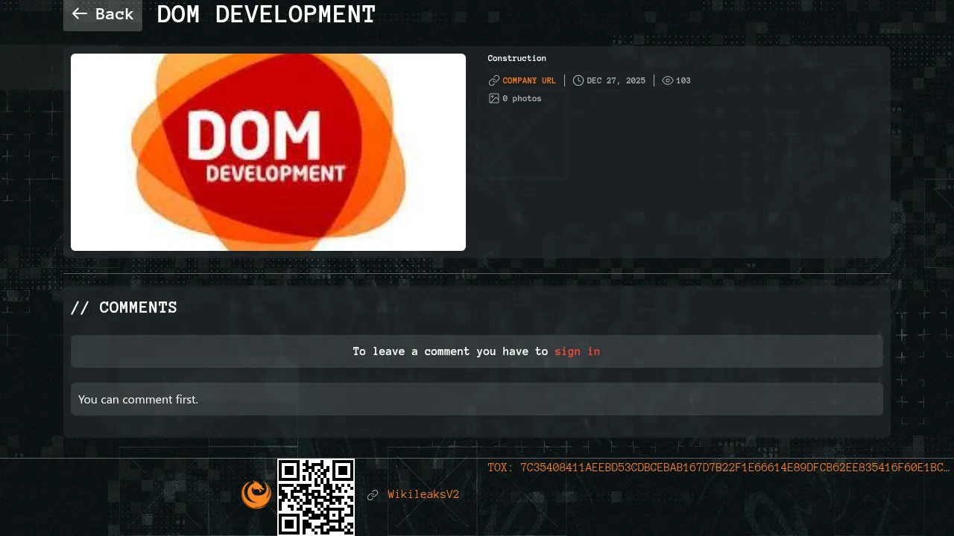The width and height of the screenshot is (954, 536).
Task: Click the image icon beside 0 photos
Action: tap(493, 98)
